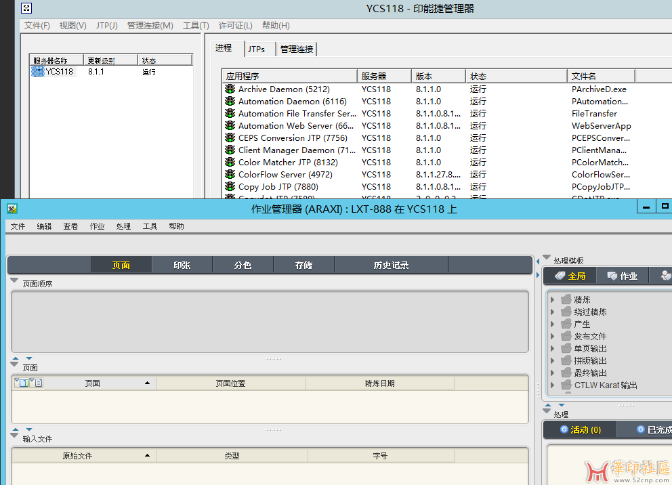Expand the 单页输出 template folder
Viewport: 672px width, 485px height.
point(552,348)
